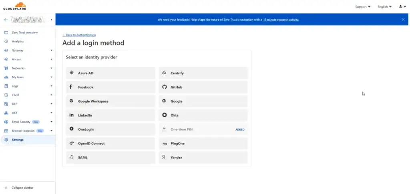The height and width of the screenshot is (194, 410).
Task: Click the DEX sidebar icon
Action: pyautogui.click(x=6, y=113)
